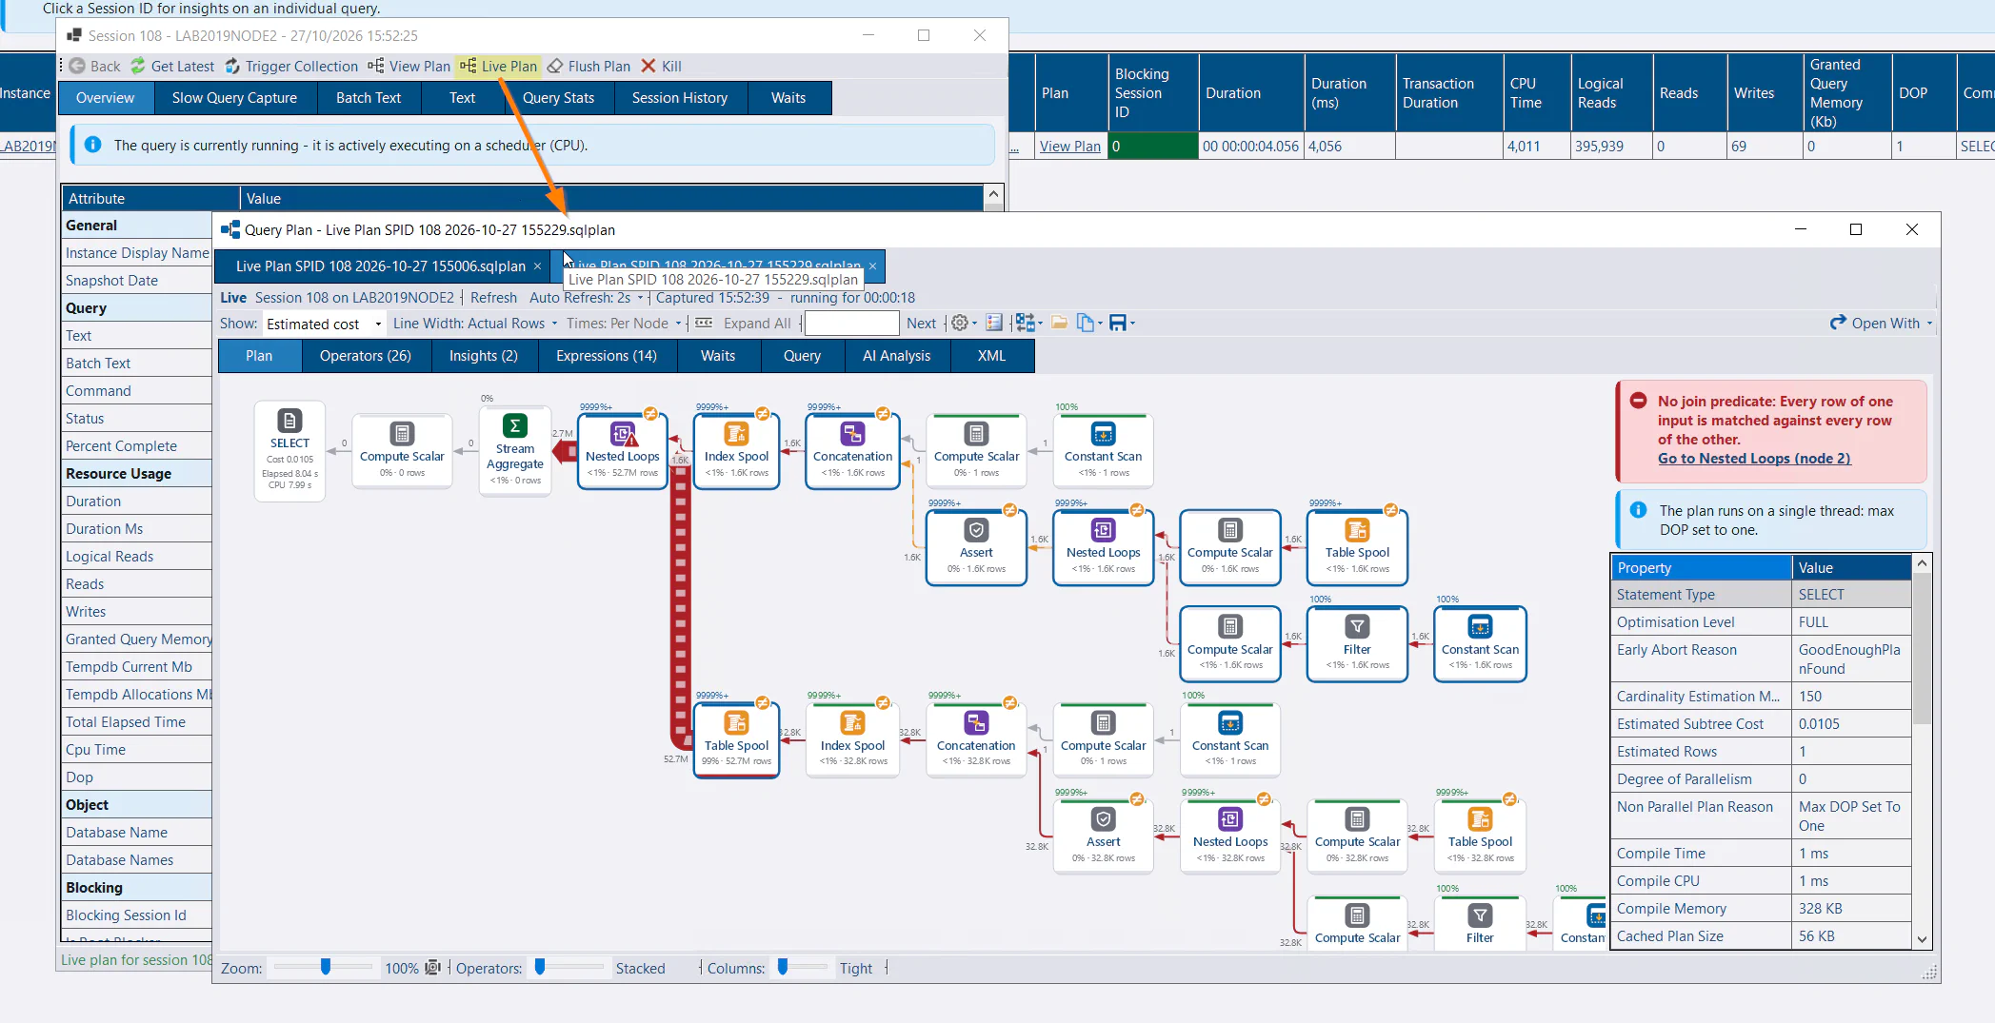Click the icon left of Expand All
The image size is (1995, 1023).
click(x=704, y=324)
